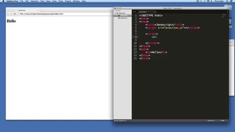
Task: Open the Goto menu
Action: 54,1
